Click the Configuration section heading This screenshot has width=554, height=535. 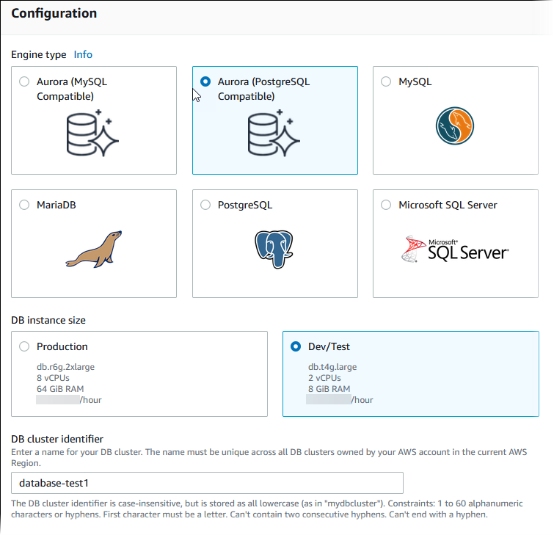[x=54, y=13]
